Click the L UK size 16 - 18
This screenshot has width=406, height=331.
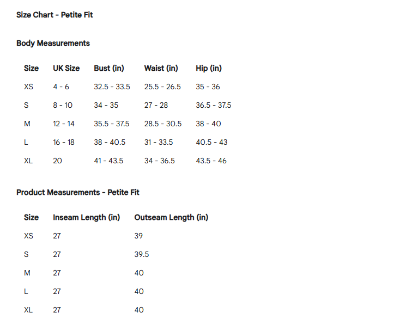[x=64, y=142]
